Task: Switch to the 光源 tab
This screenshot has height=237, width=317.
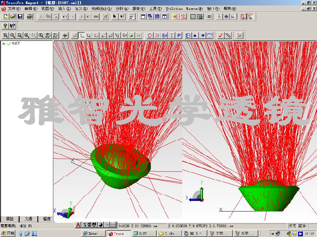Action: (x=28, y=219)
